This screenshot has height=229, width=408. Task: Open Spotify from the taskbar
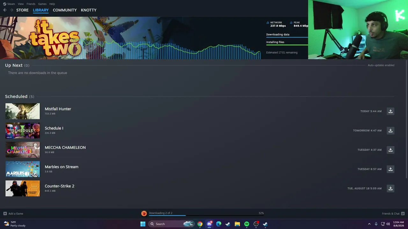click(x=247, y=224)
